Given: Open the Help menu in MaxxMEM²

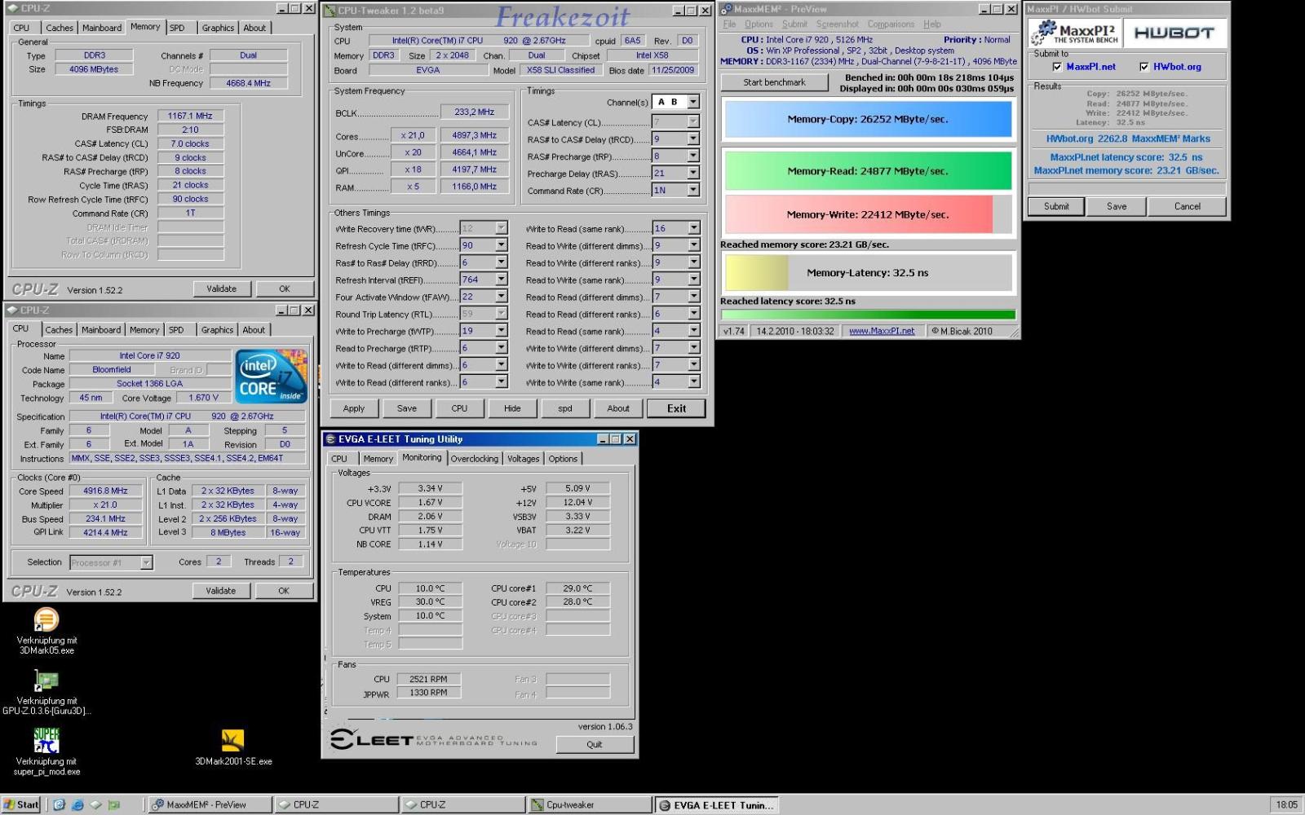Looking at the screenshot, I should click(931, 24).
